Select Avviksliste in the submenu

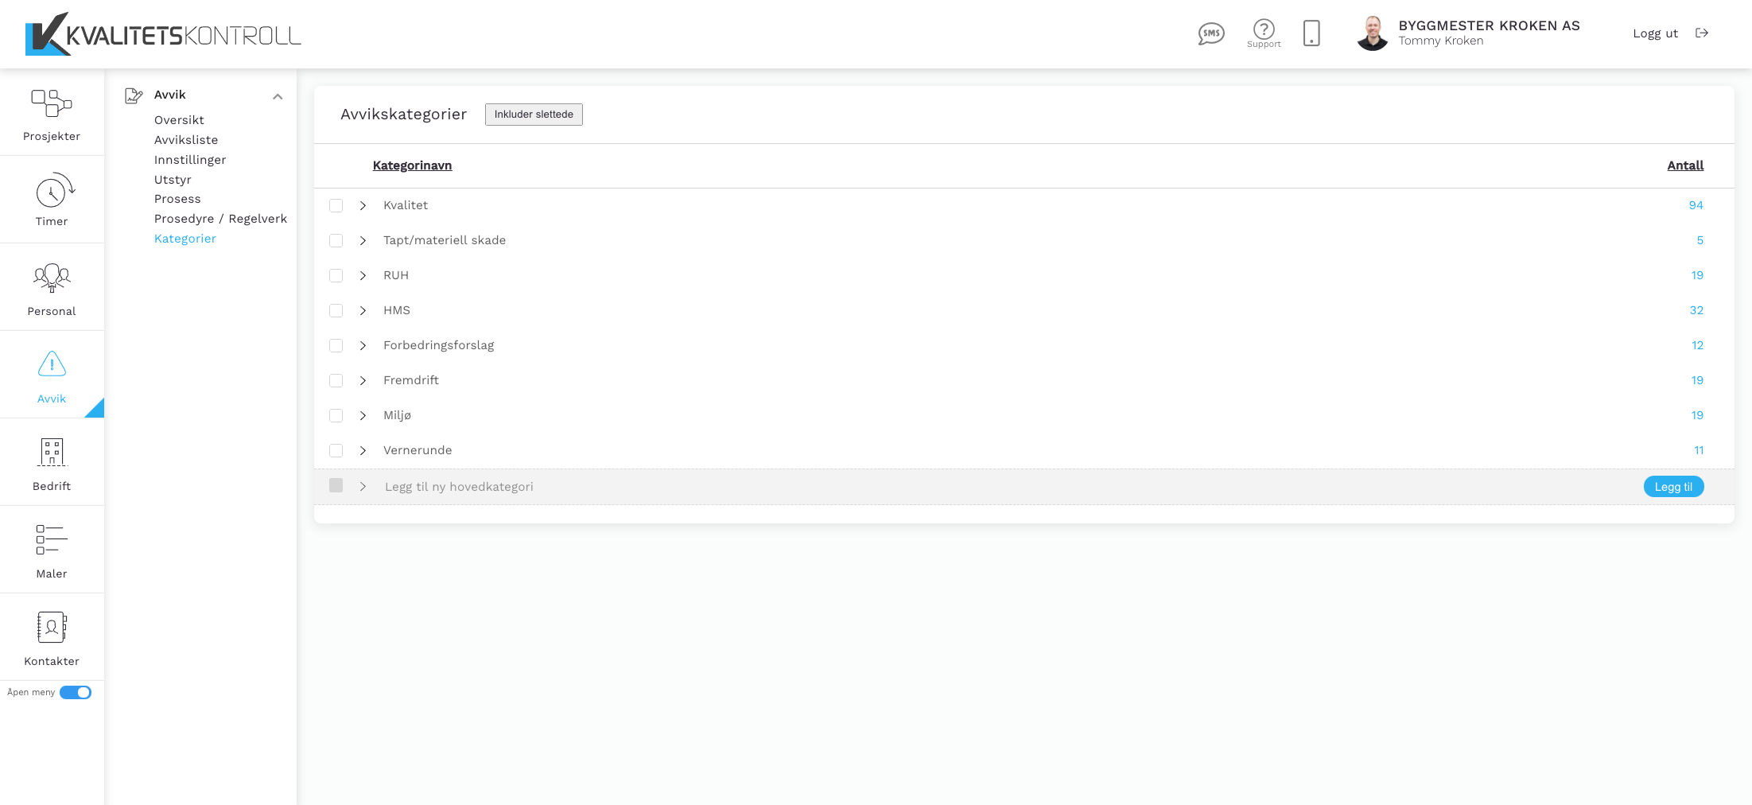[186, 140]
